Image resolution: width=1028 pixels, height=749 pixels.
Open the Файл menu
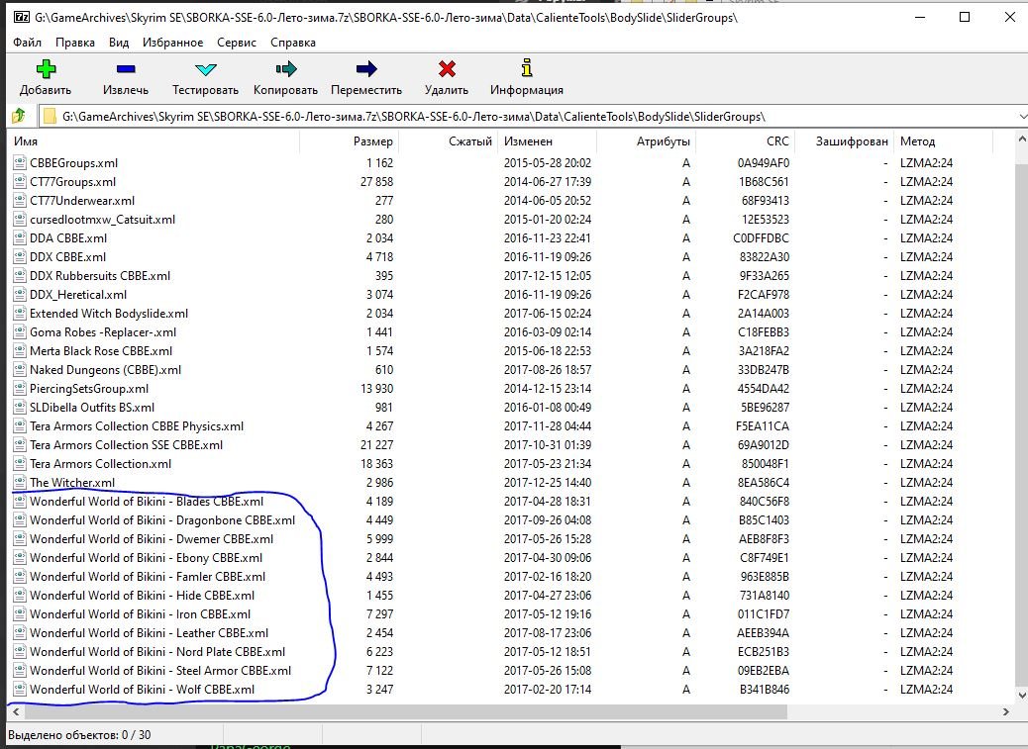point(28,43)
